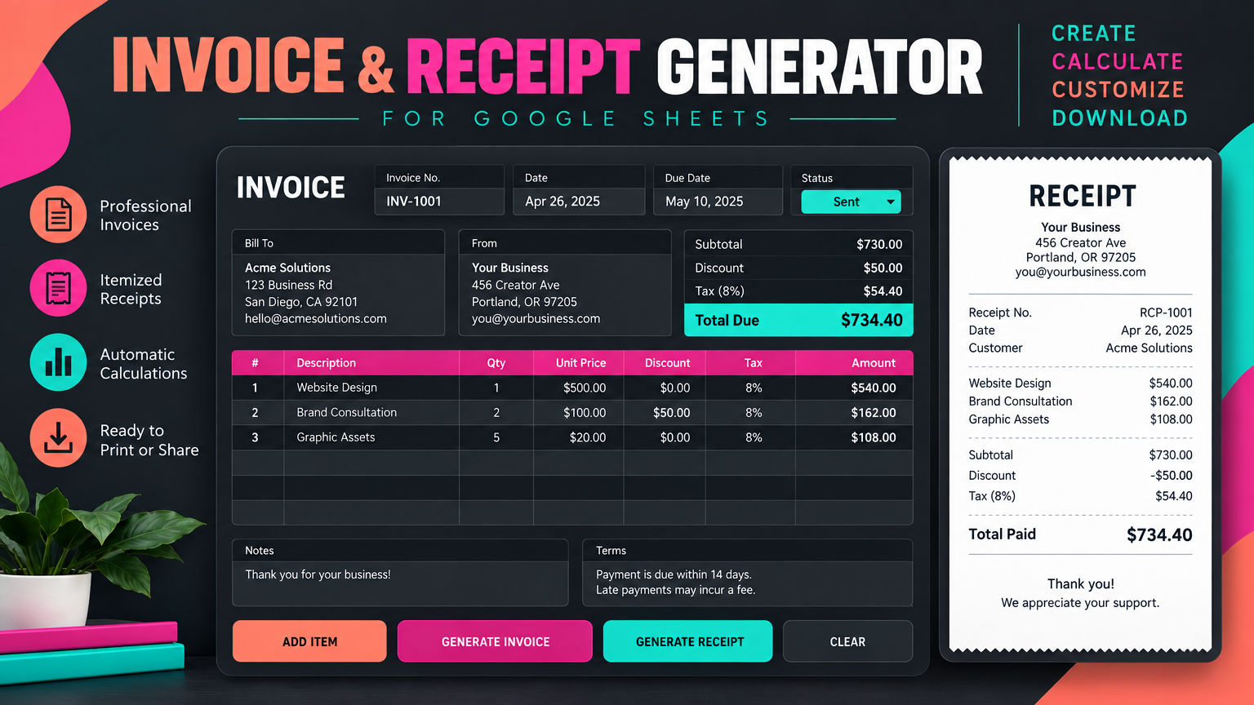Image resolution: width=1254 pixels, height=705 pixels.
Task: Select the Date field Apr 26, 2025
Action: click(x=579, y=202)
